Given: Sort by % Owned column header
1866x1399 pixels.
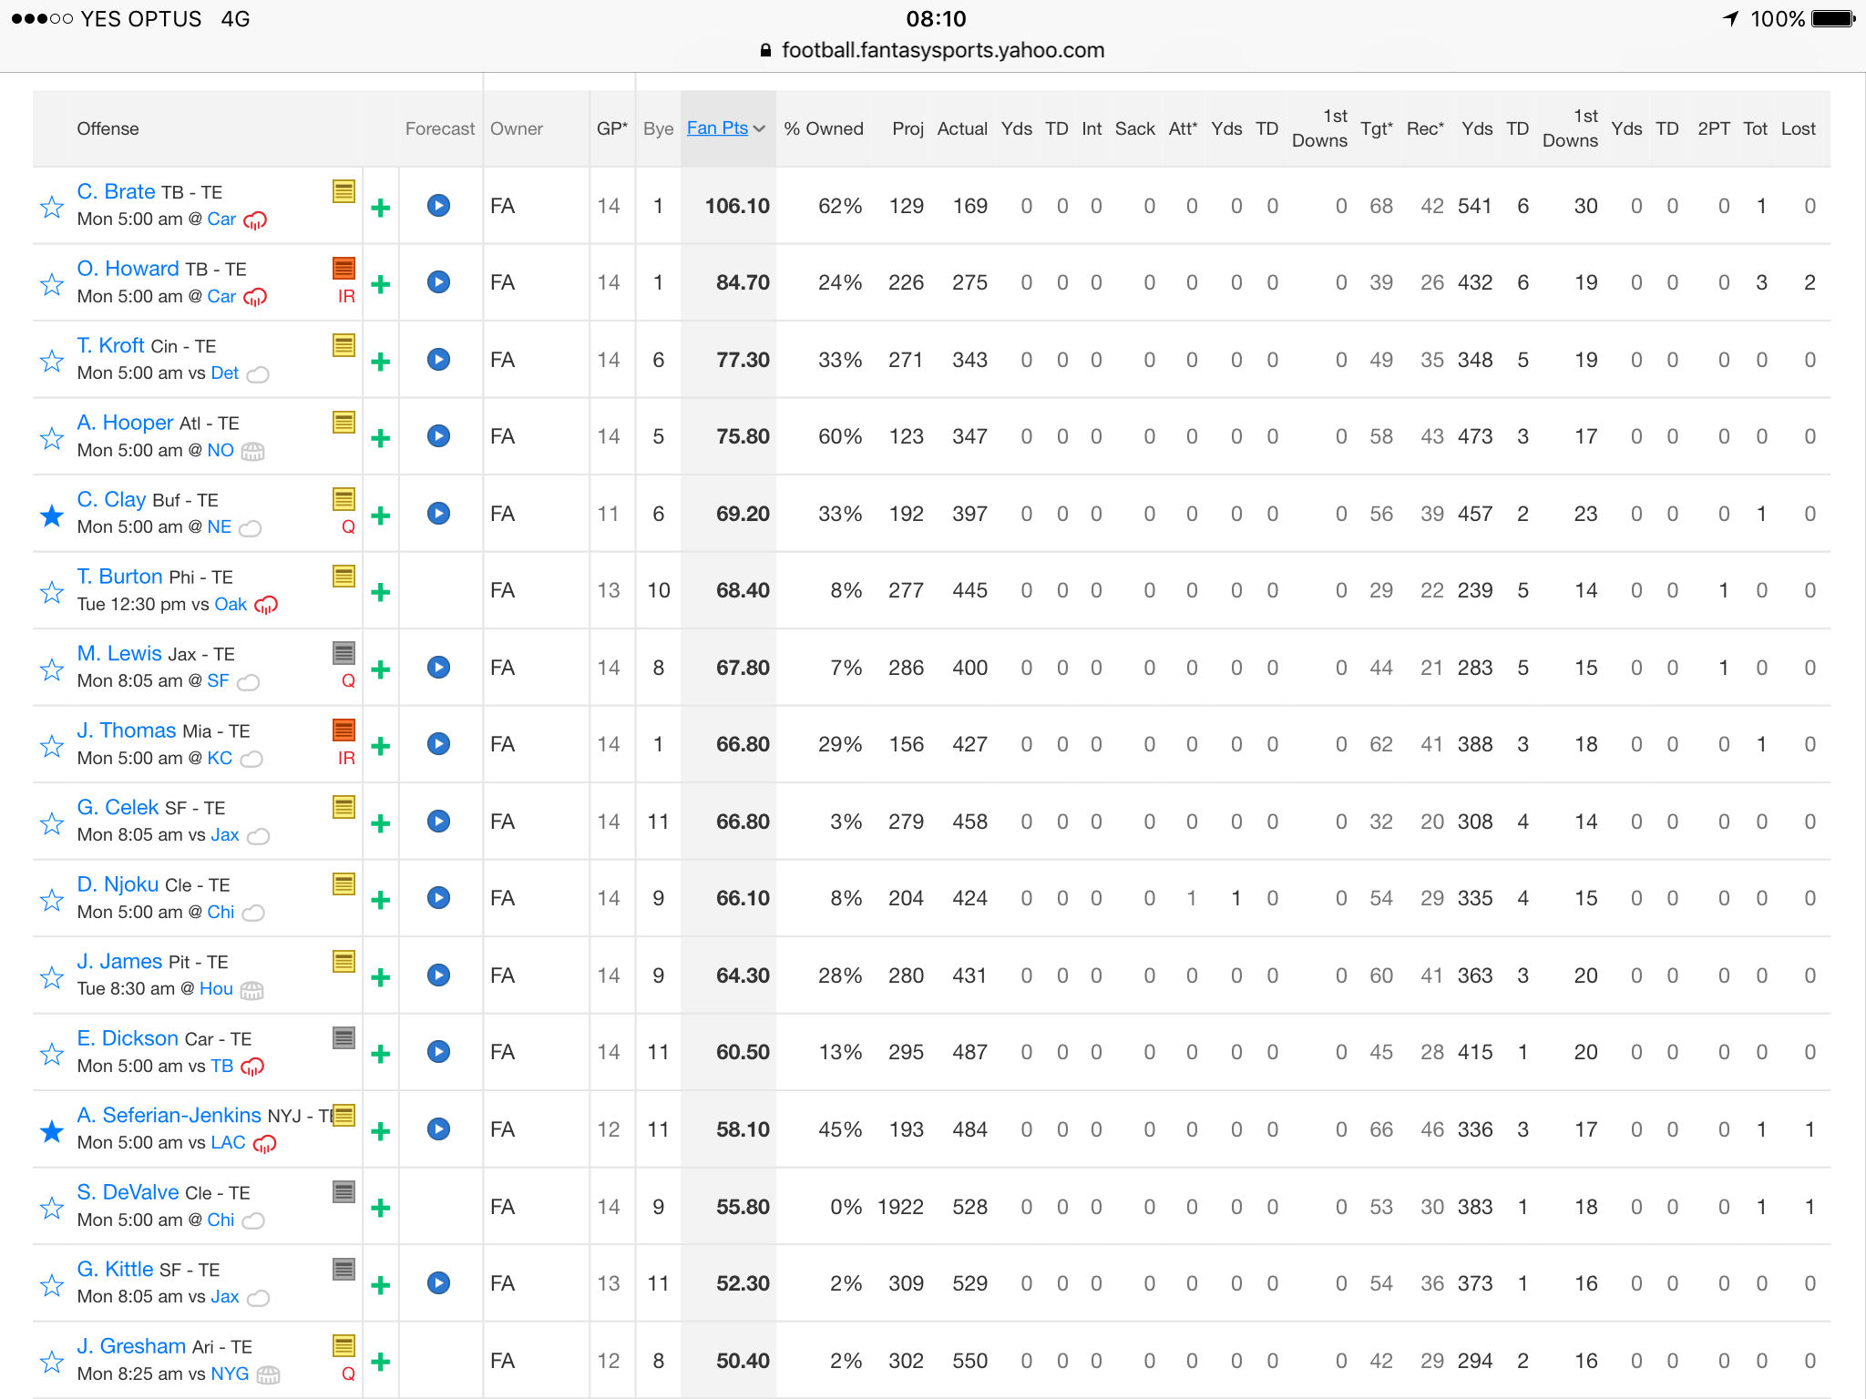Looking at the screenshot, I should pyautogui.click(x=823, y=128).
